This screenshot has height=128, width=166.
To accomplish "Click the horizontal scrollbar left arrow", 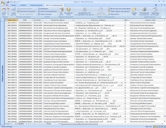I will click(60, 124).
